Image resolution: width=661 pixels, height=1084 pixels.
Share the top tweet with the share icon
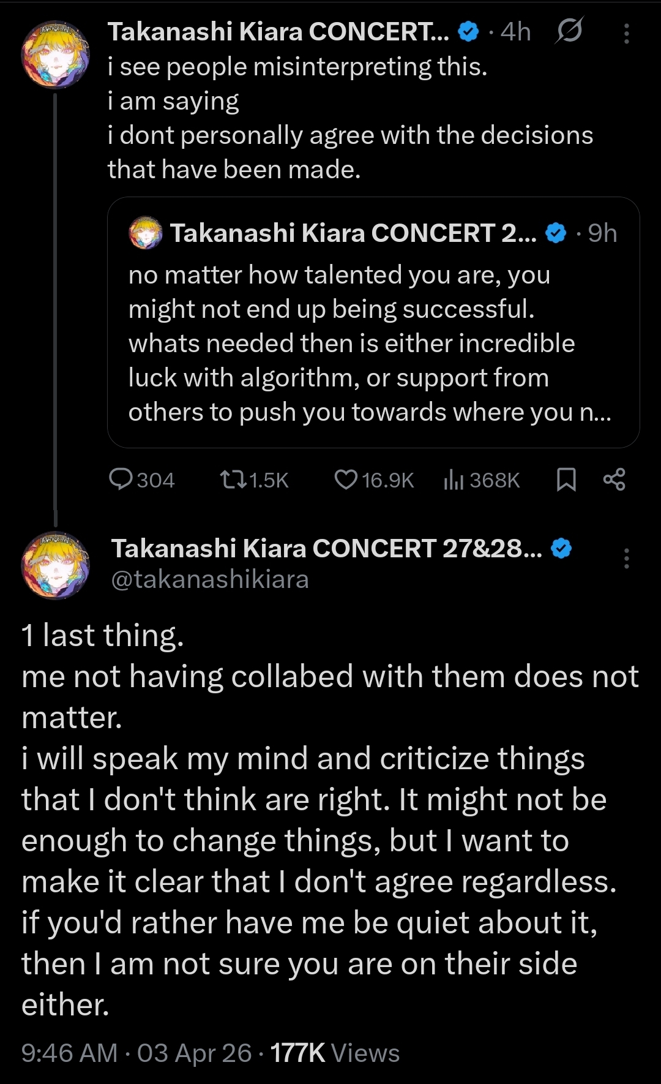[614, 480]
